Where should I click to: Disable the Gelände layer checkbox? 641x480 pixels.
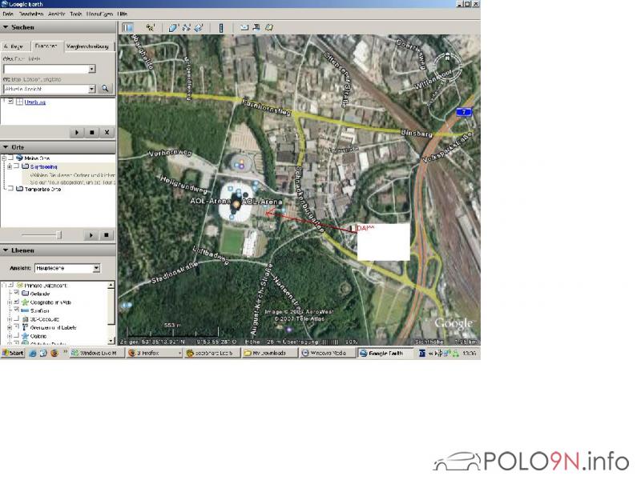pyautogui.click(x=17, y=293)
